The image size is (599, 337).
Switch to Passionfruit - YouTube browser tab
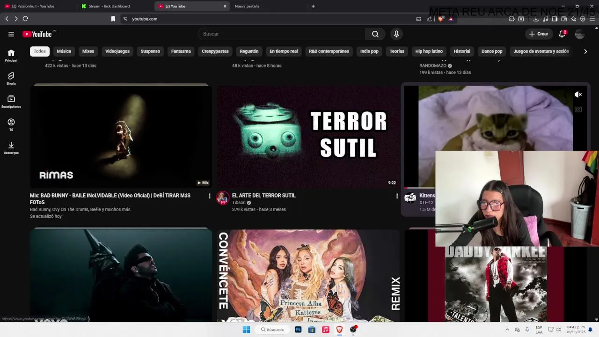(x=37, y=6)
